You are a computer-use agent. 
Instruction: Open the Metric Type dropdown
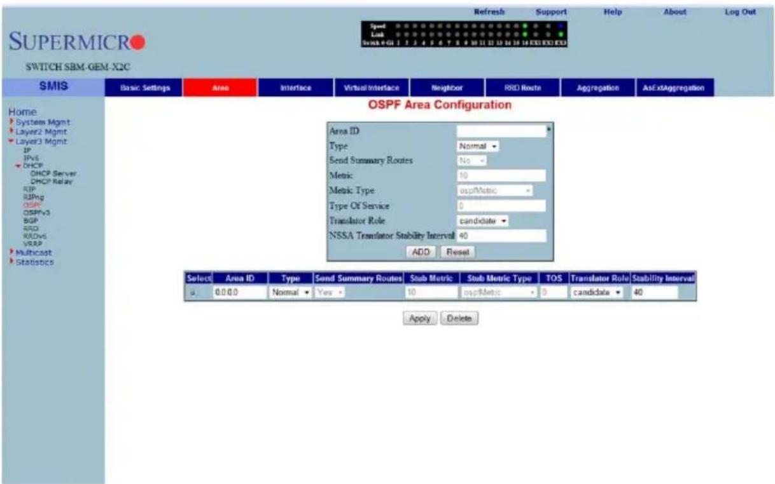(495, 190)
